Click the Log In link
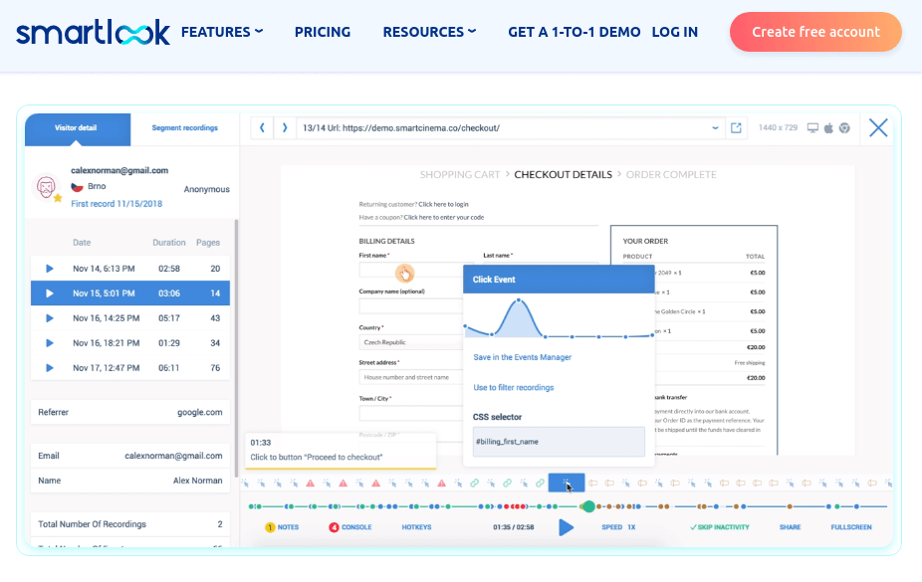This screenshot has width=922, height=582. [x=674, y=32]
